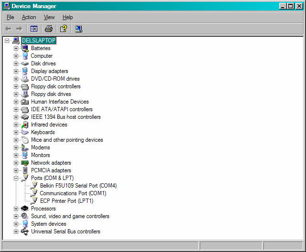Click the Network adapters icon

point(25,163)
